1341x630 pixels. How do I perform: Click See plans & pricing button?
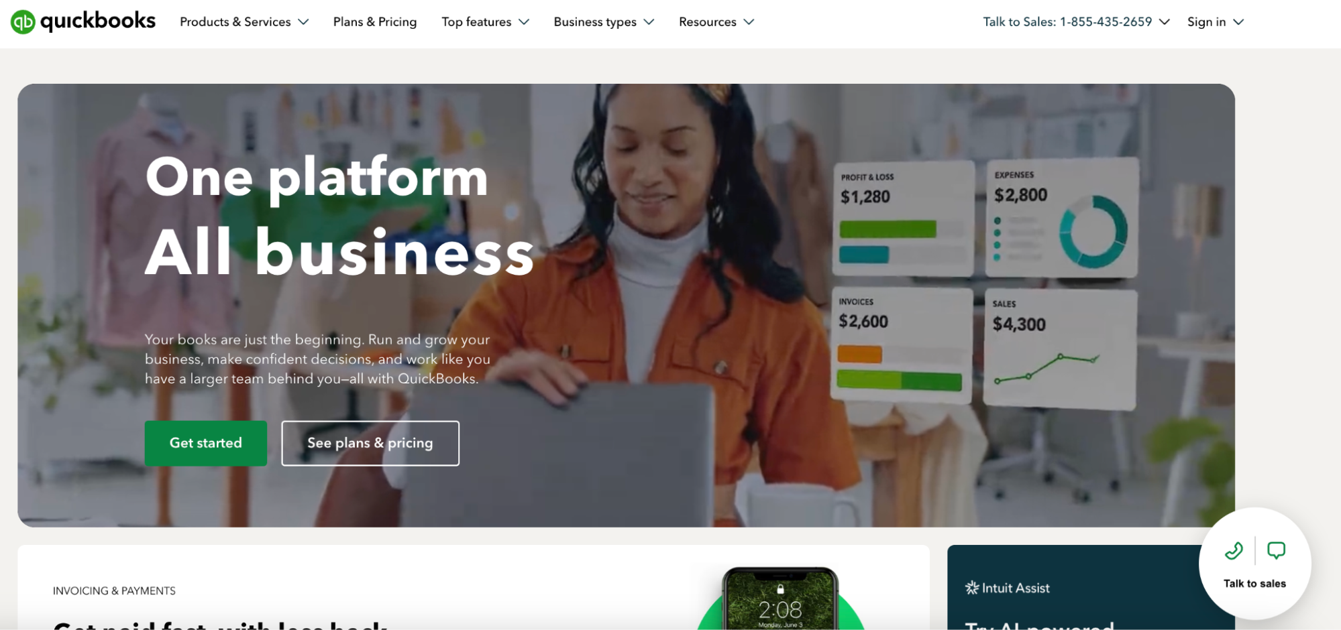coord(370,443)
